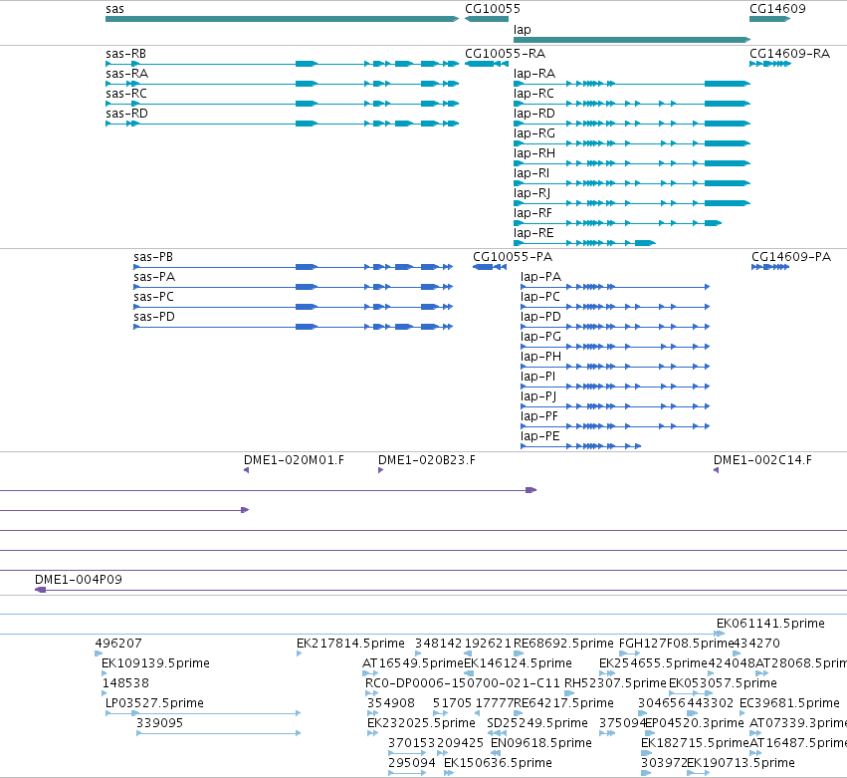847x778 pixels.
Task: Select transcript lap-RC
Action: 533,94
